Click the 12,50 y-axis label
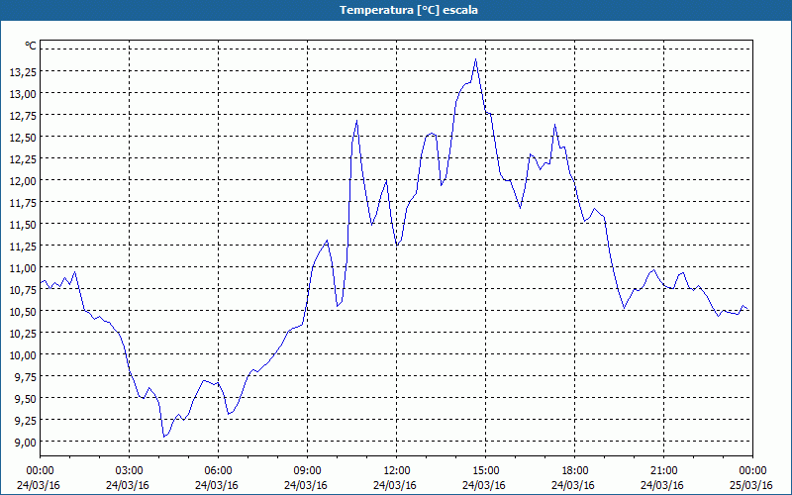Viewport: 792px width, 495px height. pos(23,137)
